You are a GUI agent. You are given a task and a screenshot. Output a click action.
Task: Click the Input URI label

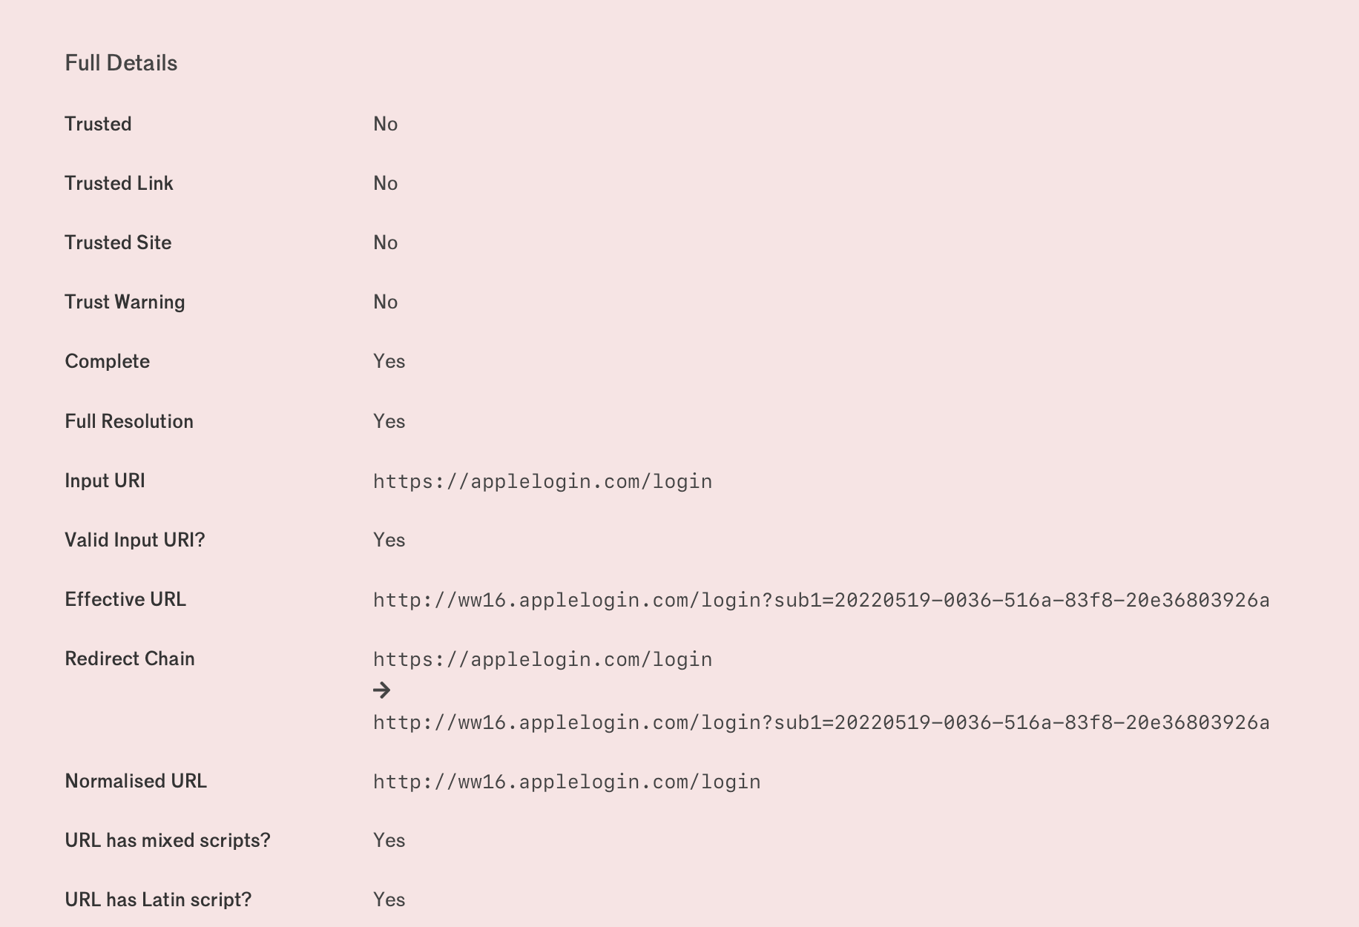click(x=105, y=481)
